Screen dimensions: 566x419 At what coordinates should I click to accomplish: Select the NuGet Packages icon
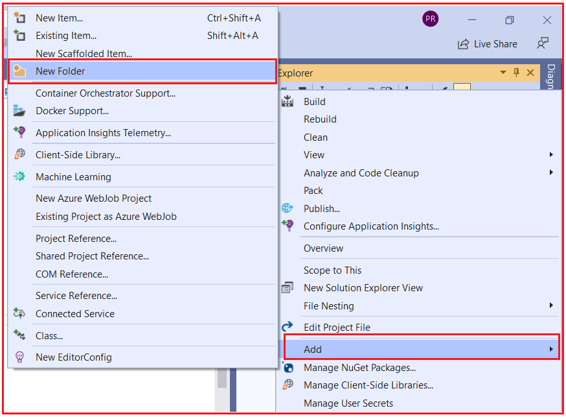click(x=288, y=367)
